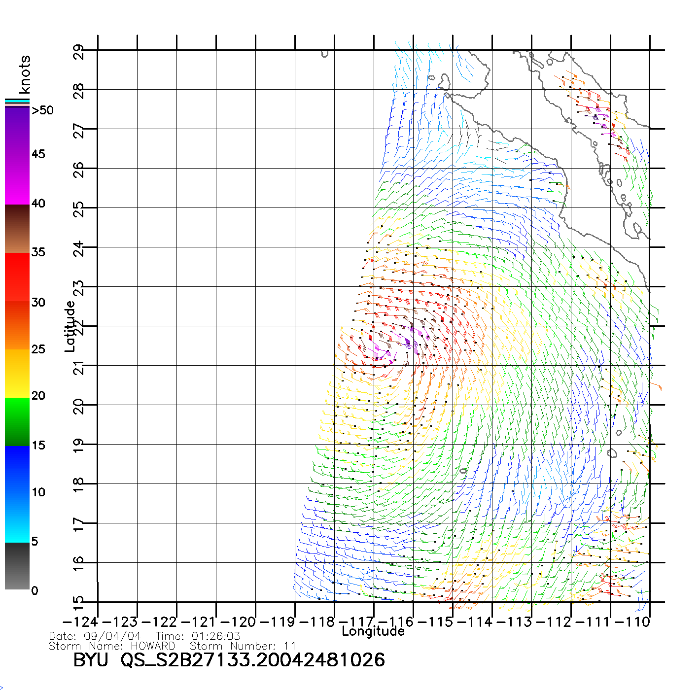This screenshot has height=690, width=700.
Task: Click the yellow 20-25 knots color band
Action: coord(17,374)
